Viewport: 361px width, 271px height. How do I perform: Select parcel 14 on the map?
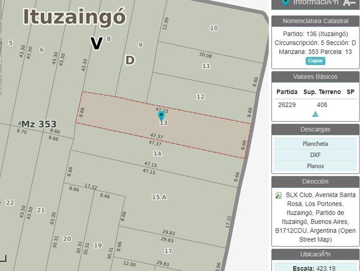point(157,153)
